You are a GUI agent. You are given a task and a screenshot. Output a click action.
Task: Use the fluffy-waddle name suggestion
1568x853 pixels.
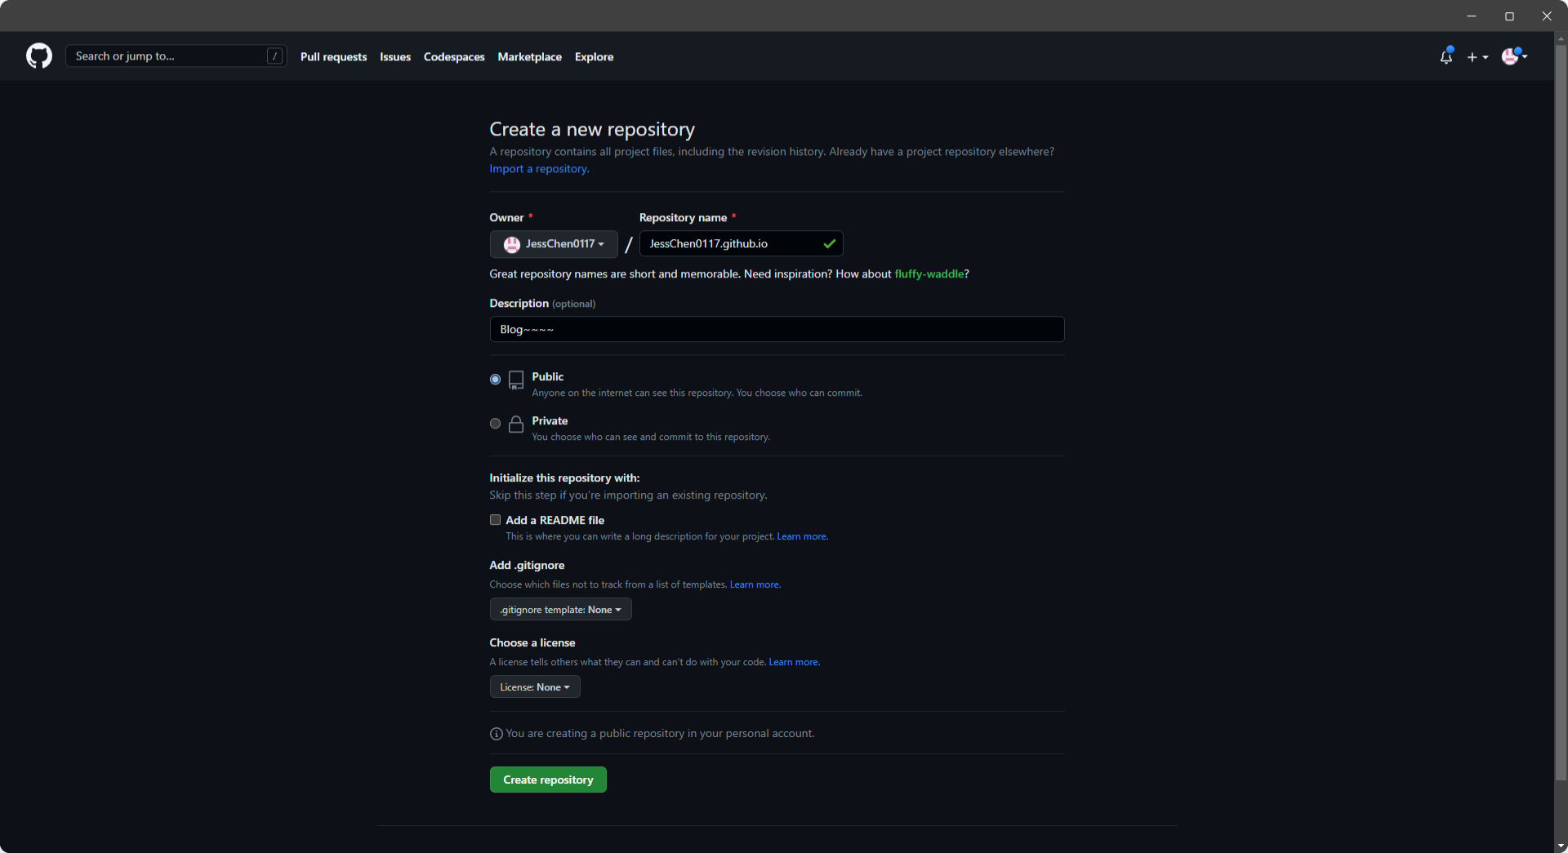929,274
